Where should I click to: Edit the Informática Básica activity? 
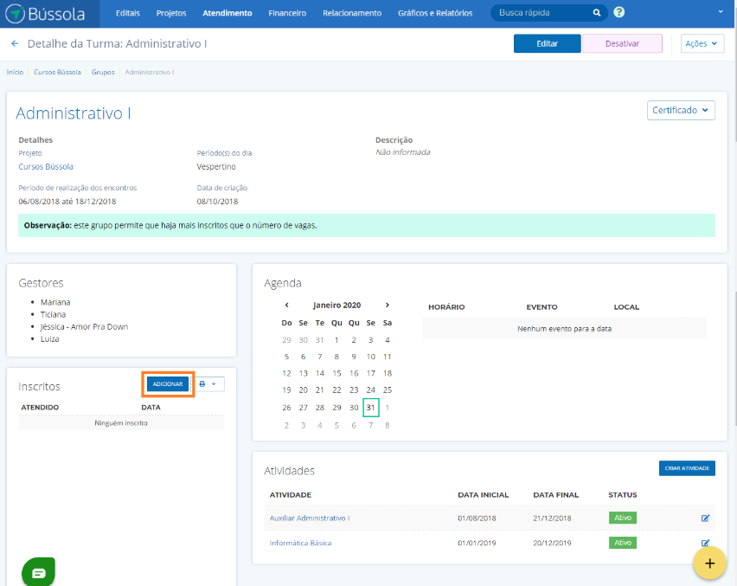(705, 543)
